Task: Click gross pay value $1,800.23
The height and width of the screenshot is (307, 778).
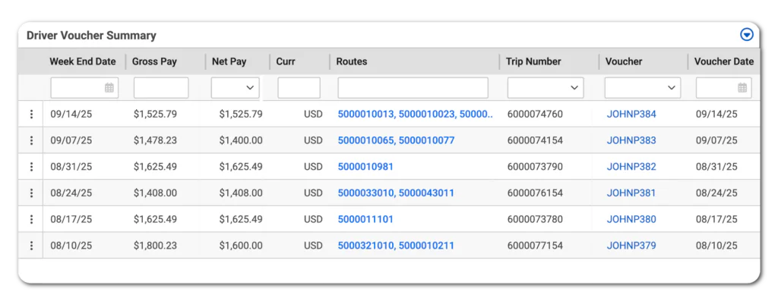Action: [x=155, y=246]
